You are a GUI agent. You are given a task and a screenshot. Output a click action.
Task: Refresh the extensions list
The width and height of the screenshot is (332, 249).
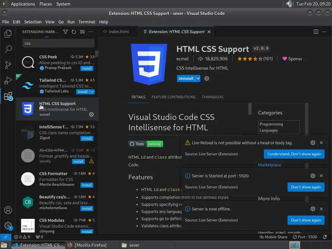pos(74,32)
